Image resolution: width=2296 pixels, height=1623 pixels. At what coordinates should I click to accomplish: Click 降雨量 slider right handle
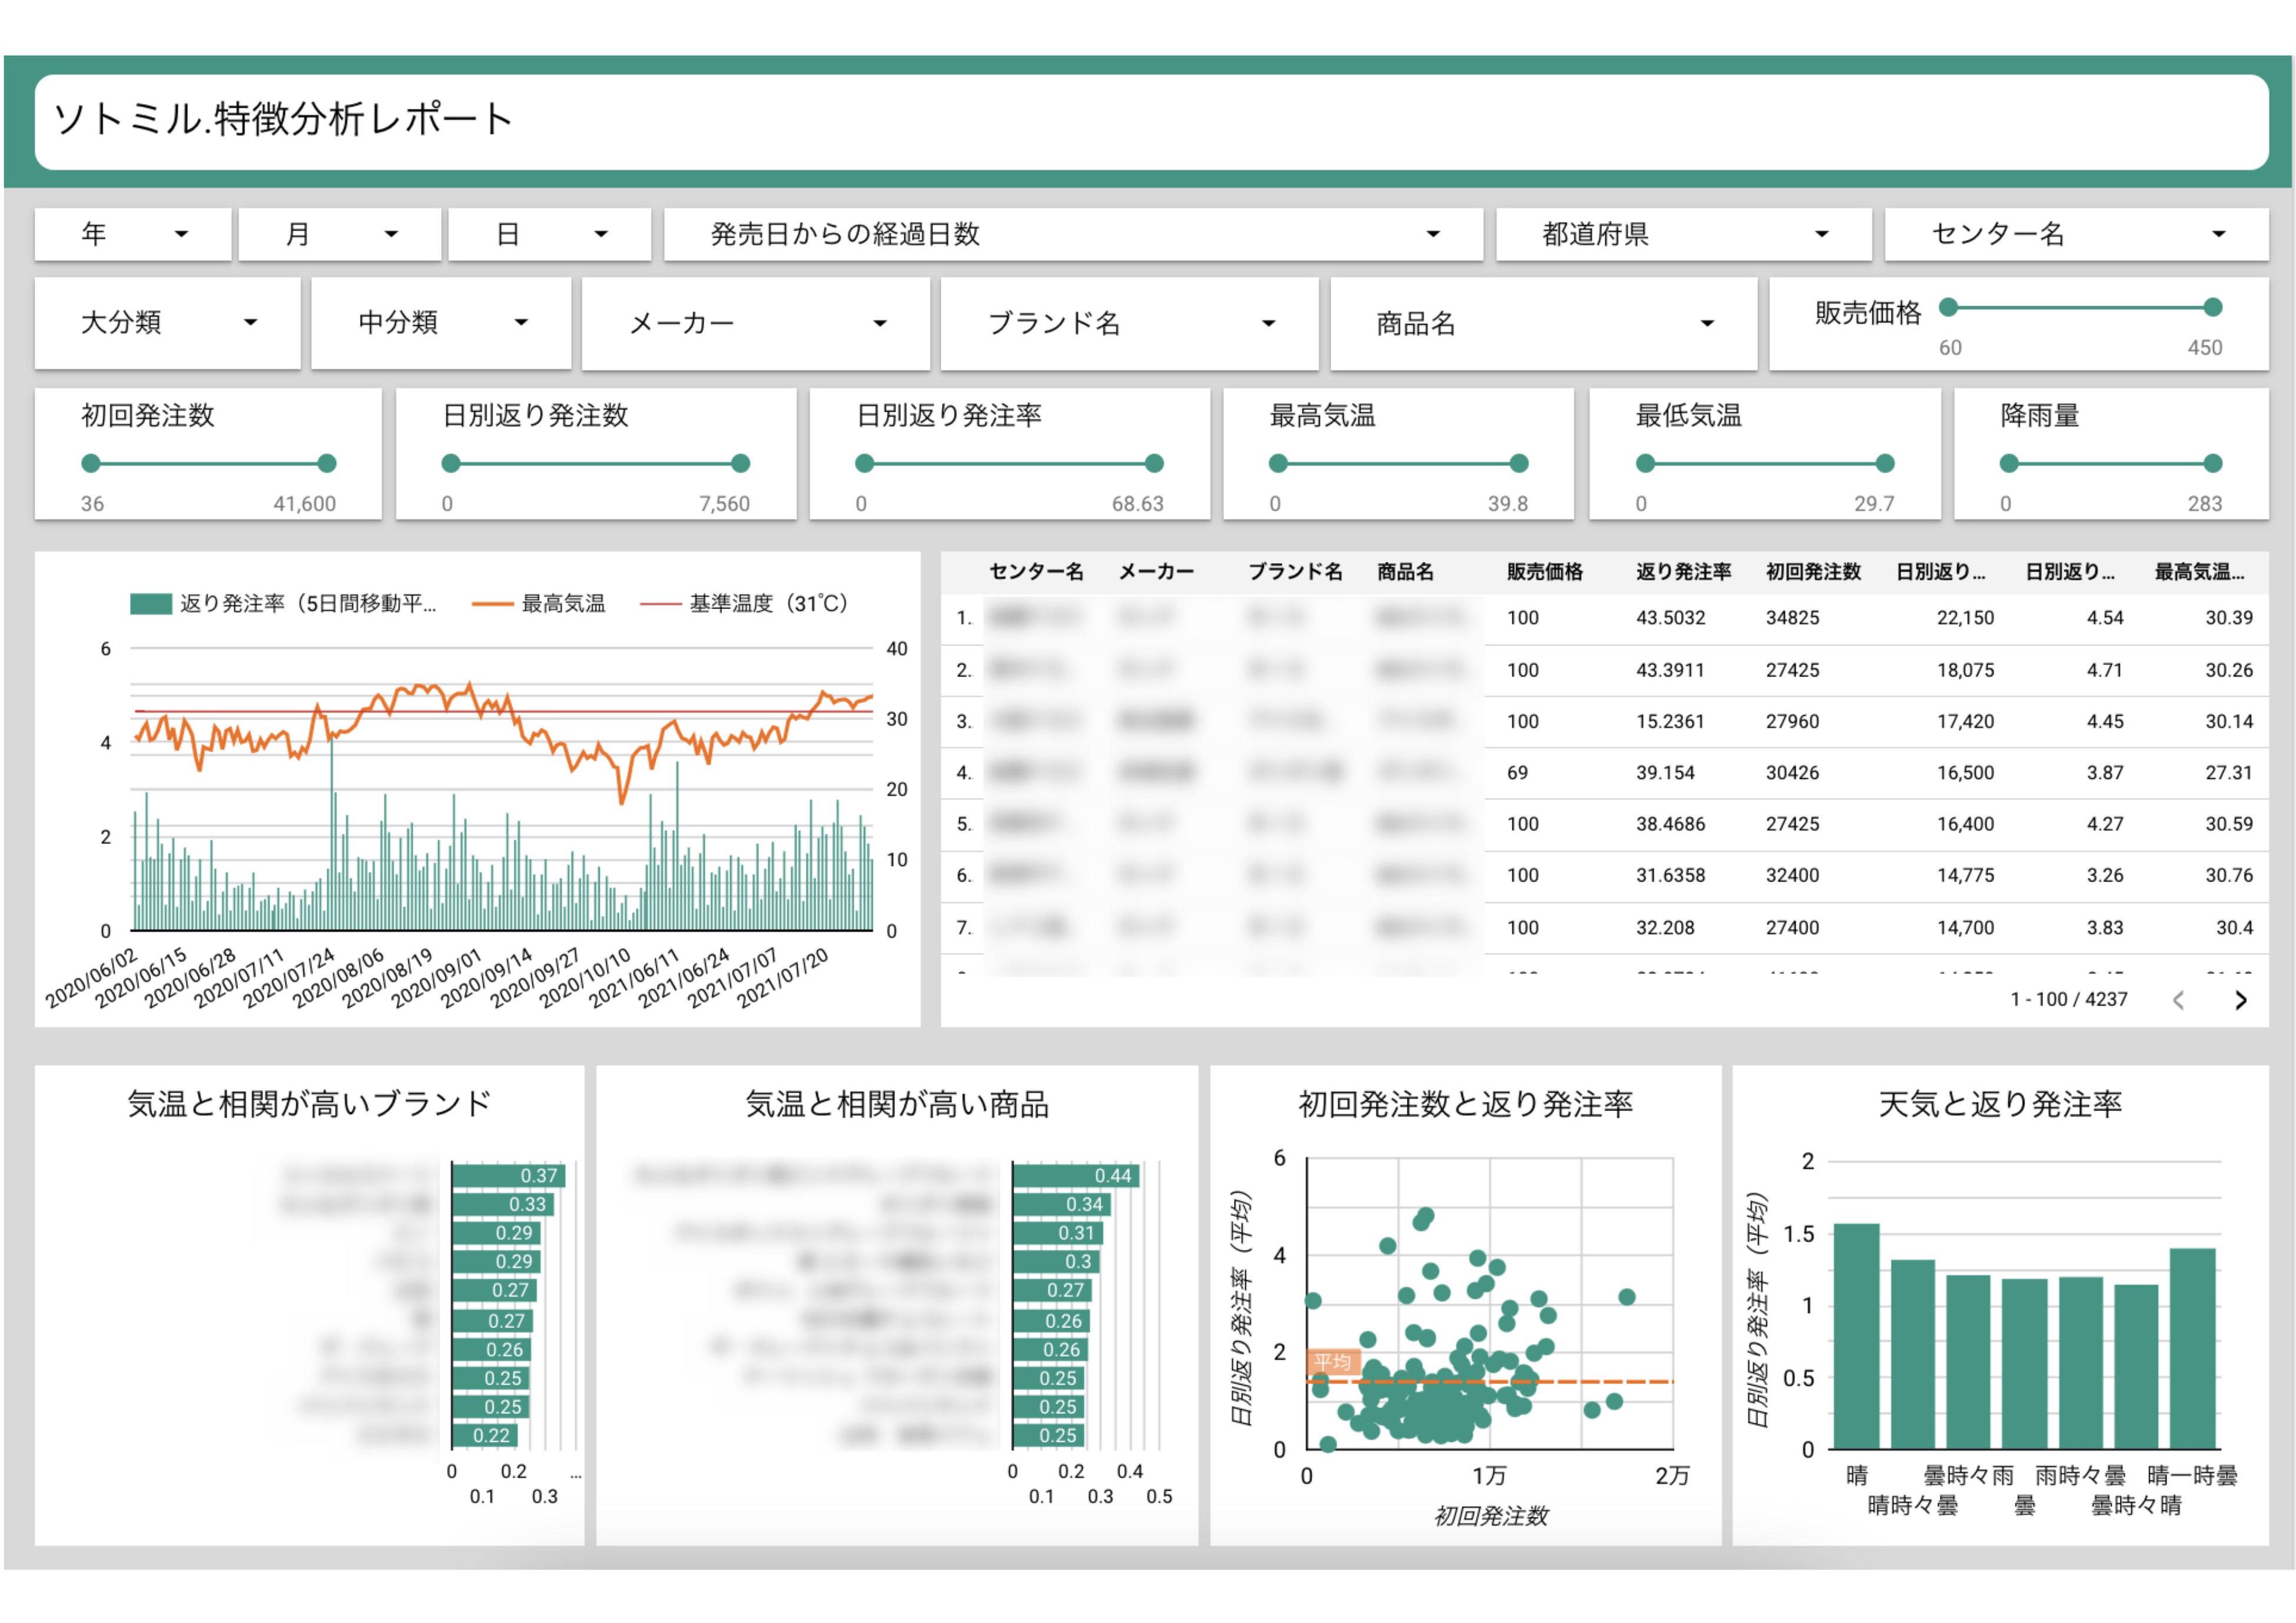click(2212, 464)
